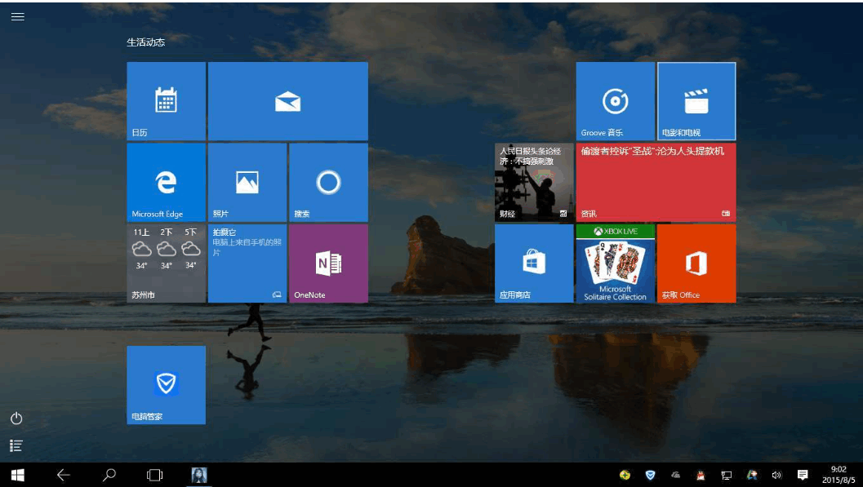Open the Calendar tile 日历
Image resolution: width=863 pixels, height=487 pixels.
click(167, 101)
